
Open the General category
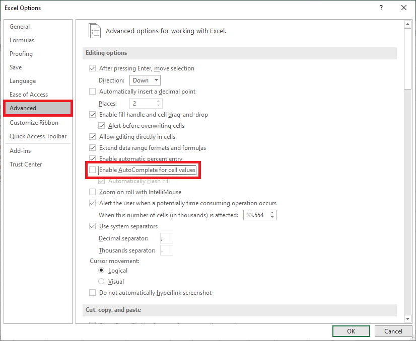pyautogui.click(x=20, y=27)
